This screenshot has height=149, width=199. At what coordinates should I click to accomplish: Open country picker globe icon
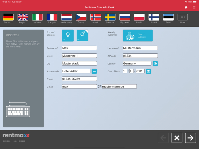click(x=155, y=64)
